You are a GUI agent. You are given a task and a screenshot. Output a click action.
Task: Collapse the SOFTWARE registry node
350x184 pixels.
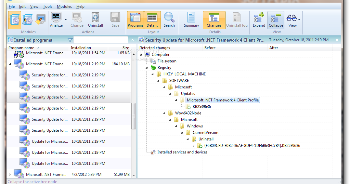point(158,81)
